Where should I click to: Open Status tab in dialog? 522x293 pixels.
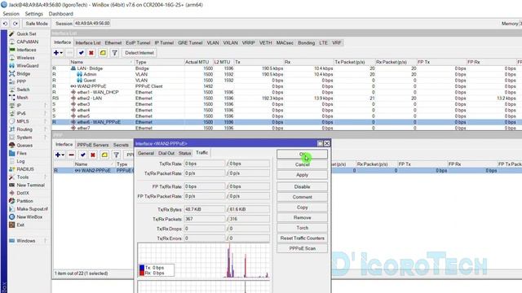point(185,153)
